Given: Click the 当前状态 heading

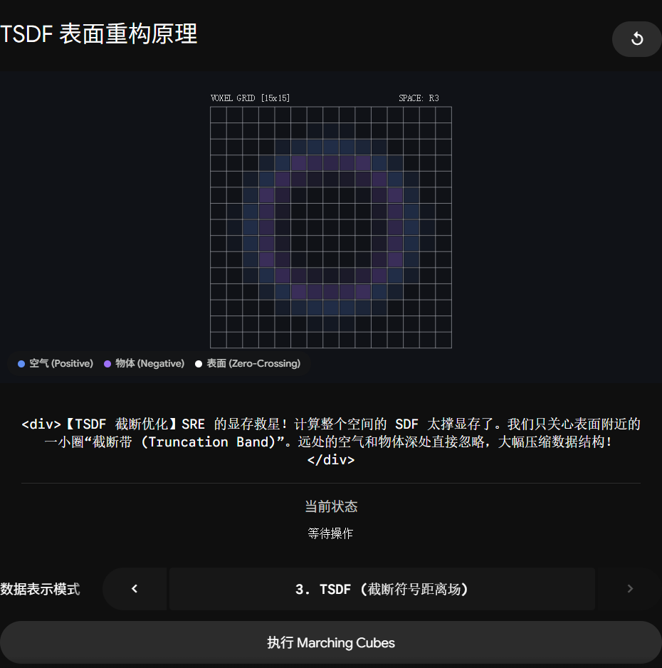Looking at the screenshot, I should [x=331, y=506].
